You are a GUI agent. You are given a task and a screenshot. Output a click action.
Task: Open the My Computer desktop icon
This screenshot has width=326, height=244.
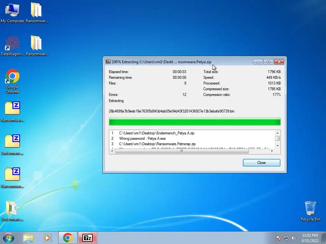[x=12, y=13]
